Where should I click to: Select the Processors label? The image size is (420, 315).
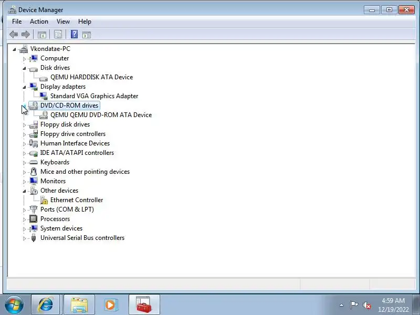coord(55,219)
